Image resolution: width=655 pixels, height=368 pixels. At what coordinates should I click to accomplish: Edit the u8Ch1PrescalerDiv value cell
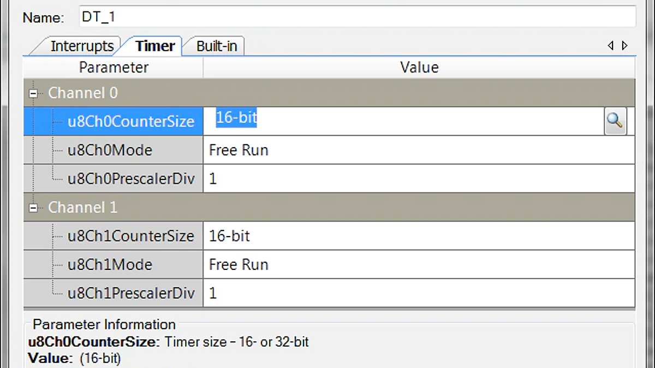[x=382, y=293]
